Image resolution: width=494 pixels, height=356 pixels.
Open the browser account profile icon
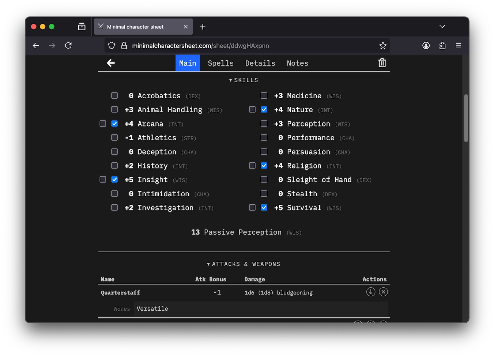pos(426,46)
